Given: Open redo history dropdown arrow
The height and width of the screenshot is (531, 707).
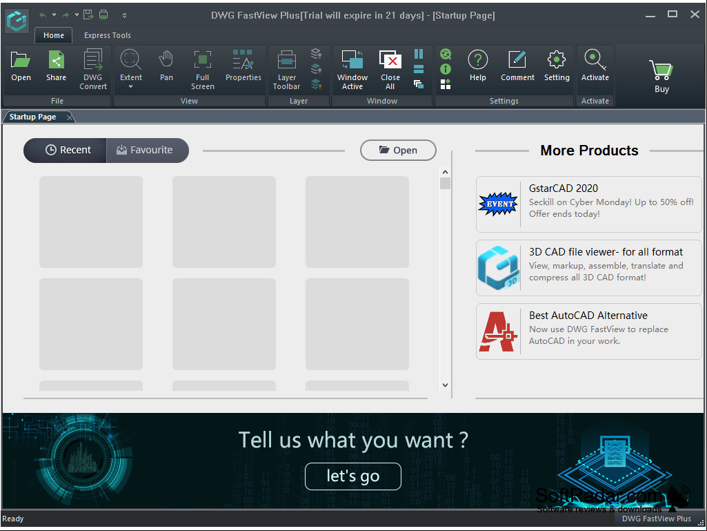Looking at the screenshot, I should (x=77, y=15).
